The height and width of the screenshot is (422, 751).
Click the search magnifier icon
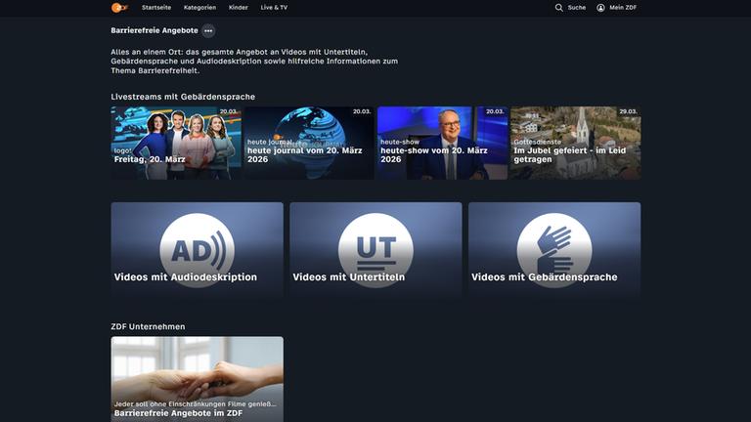pos(559,8)
